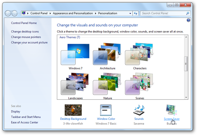Select the Landscapes theme
This screenshot has width=197, height=135.
click(x=75, y=86)
